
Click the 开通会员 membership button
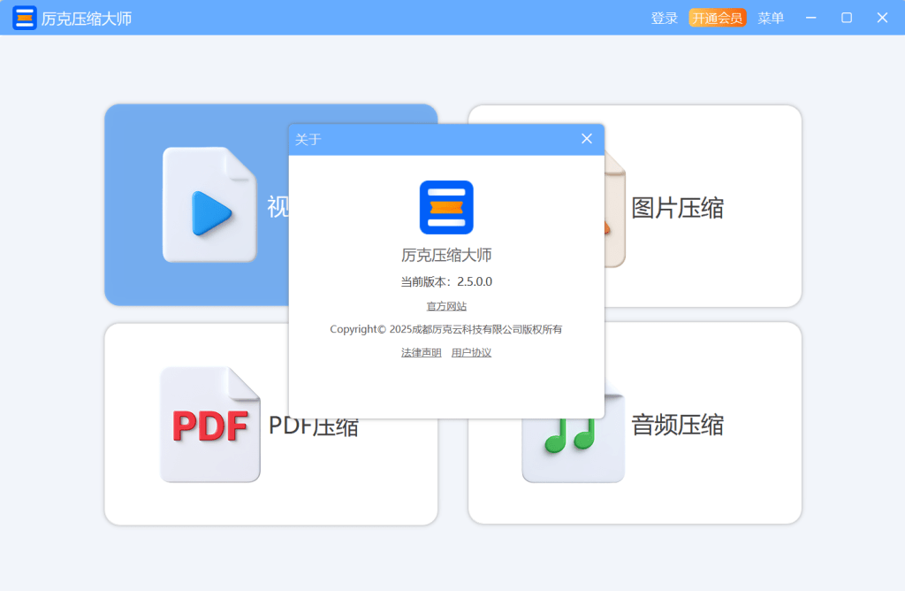tap(718, 18)
